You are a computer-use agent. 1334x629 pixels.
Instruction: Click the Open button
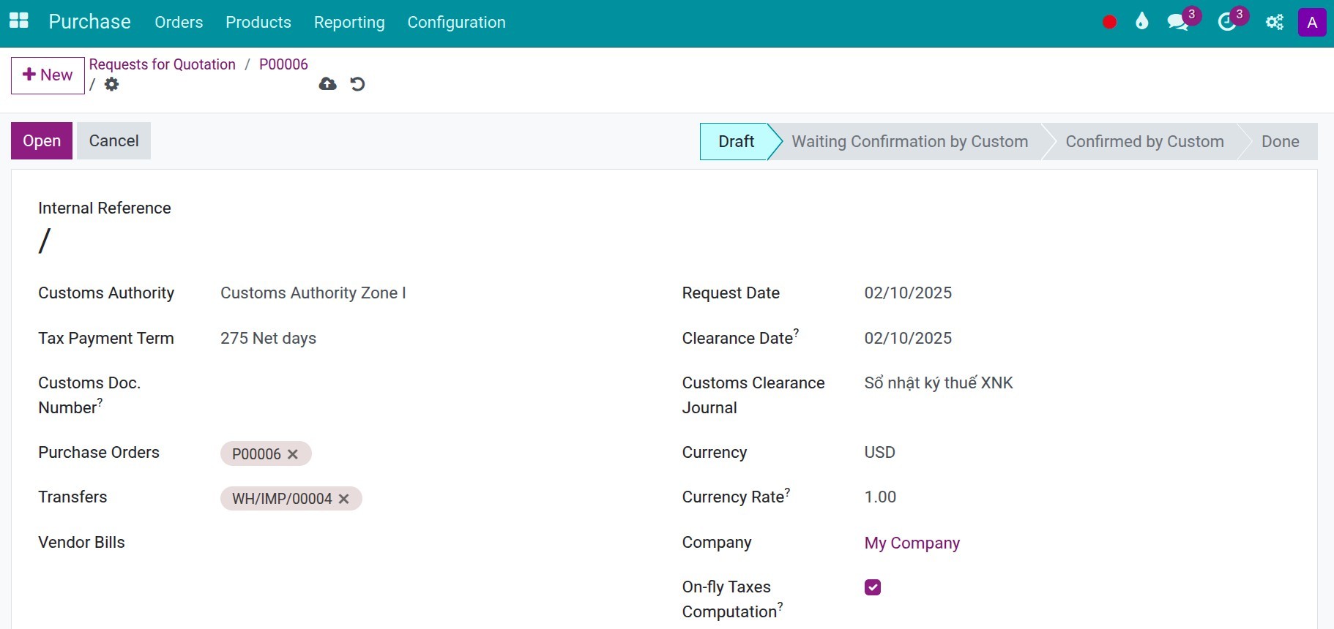pyautogui.click(x=42, y=141)
